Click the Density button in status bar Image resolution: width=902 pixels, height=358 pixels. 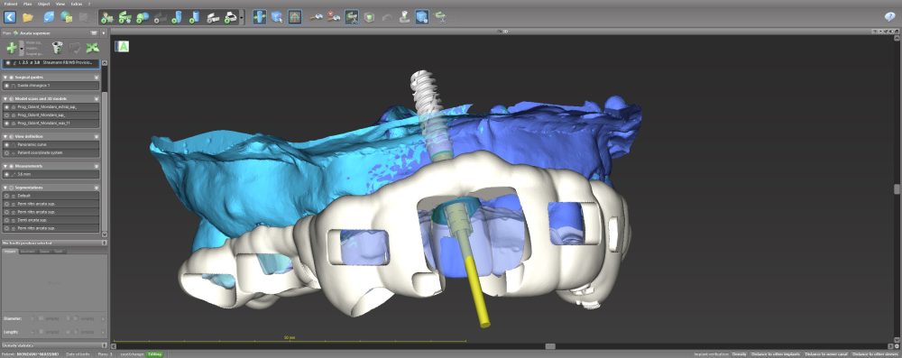[x=740, y=354]
